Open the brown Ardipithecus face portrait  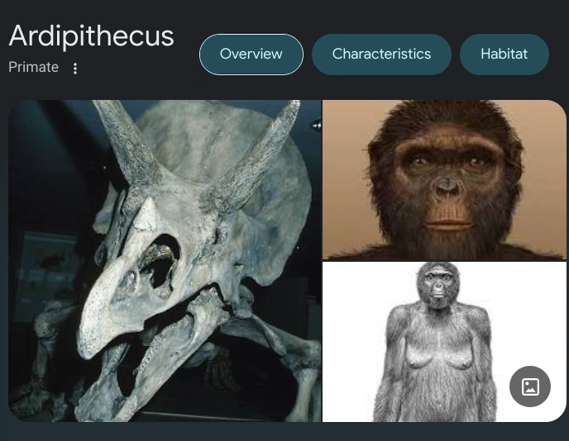(x=444, y=180)
